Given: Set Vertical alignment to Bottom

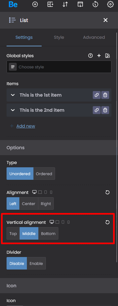Looking at the screenshot, I should pos(48,233).
